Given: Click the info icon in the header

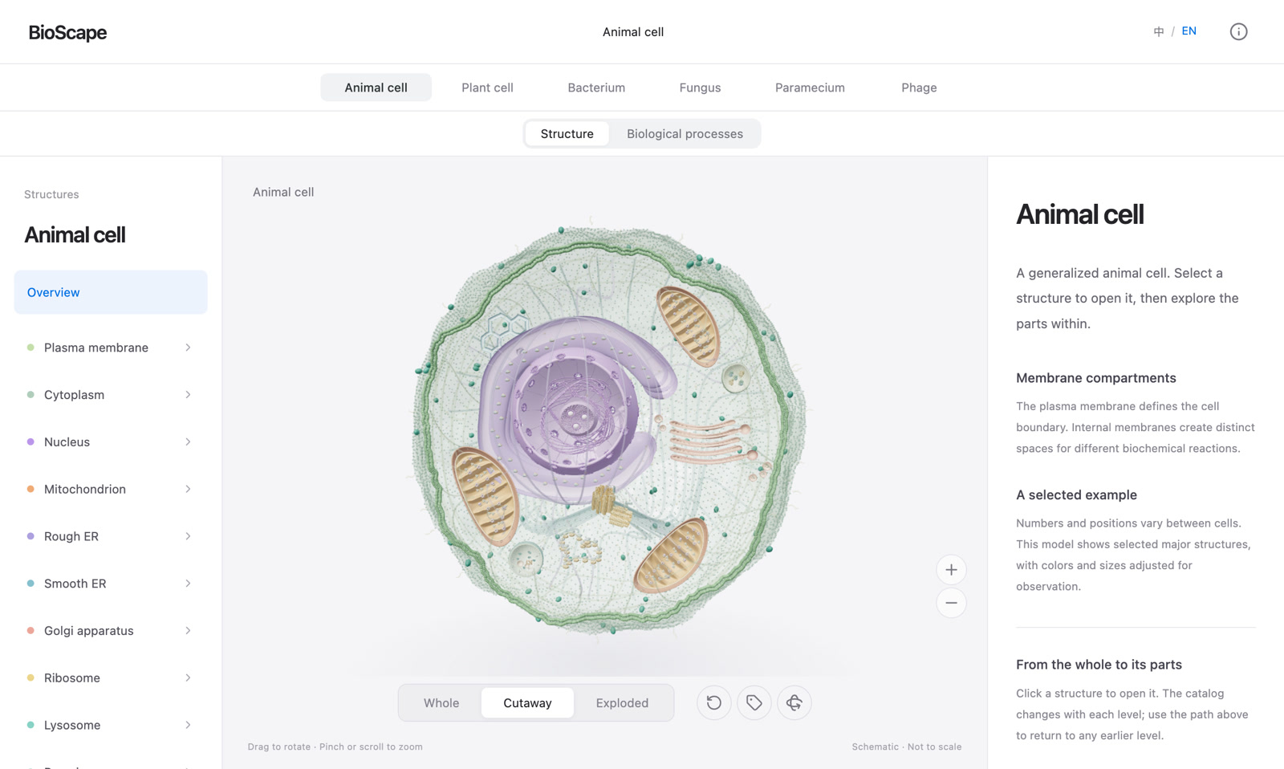Looking at the screenshot, I should [1238, 31].
